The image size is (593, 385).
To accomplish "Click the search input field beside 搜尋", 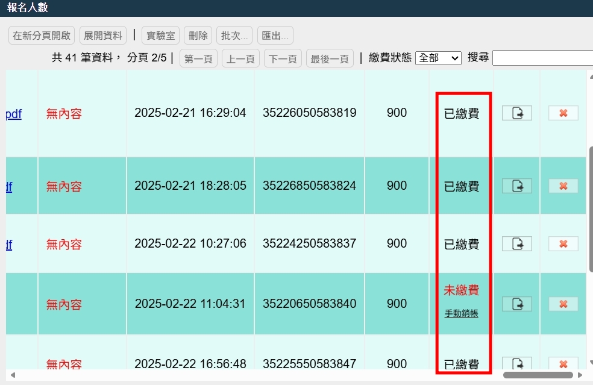I will tap(541, 57).
